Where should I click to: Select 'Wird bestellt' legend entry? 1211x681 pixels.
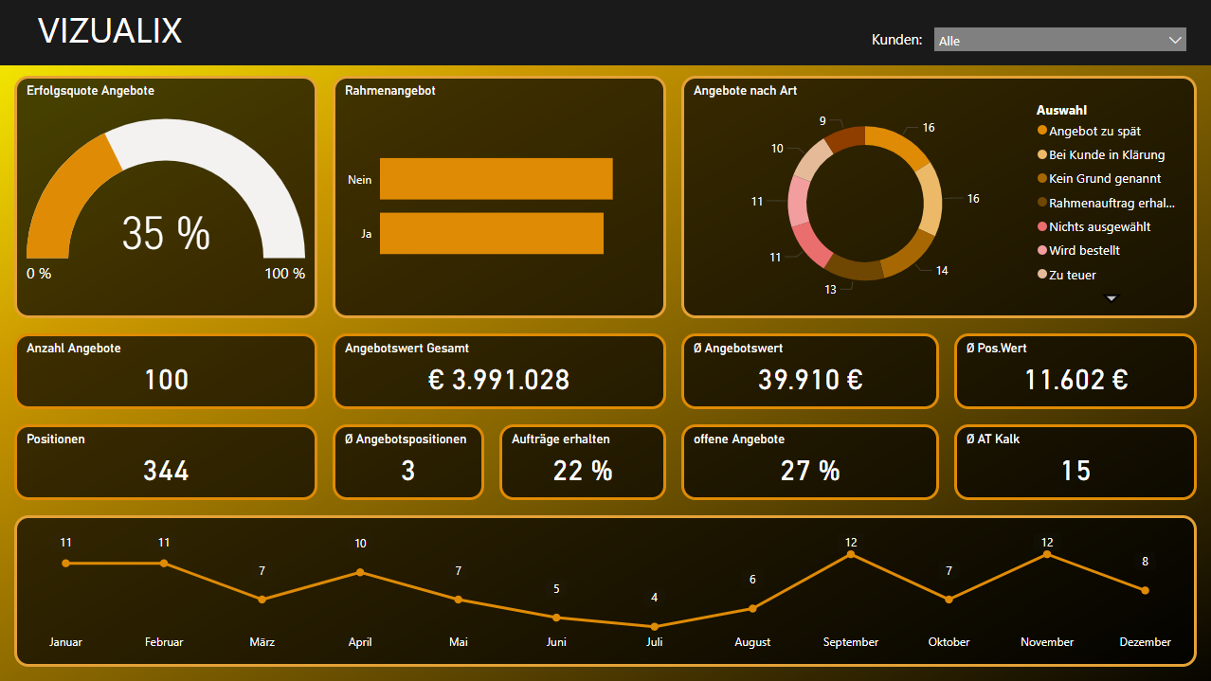coord(1084,251)
